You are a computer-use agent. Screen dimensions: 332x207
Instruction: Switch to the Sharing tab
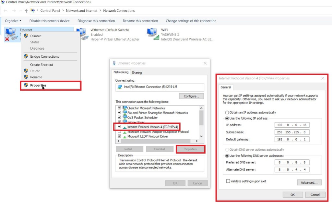click(x=137, y=73)
